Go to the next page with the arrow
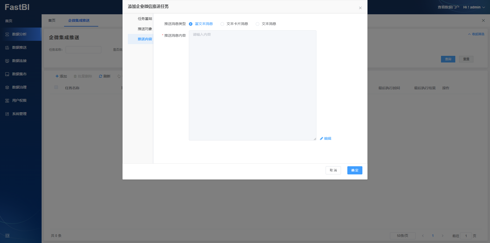The width and height of the screenshot is (490, 243). tap(443, 236)
